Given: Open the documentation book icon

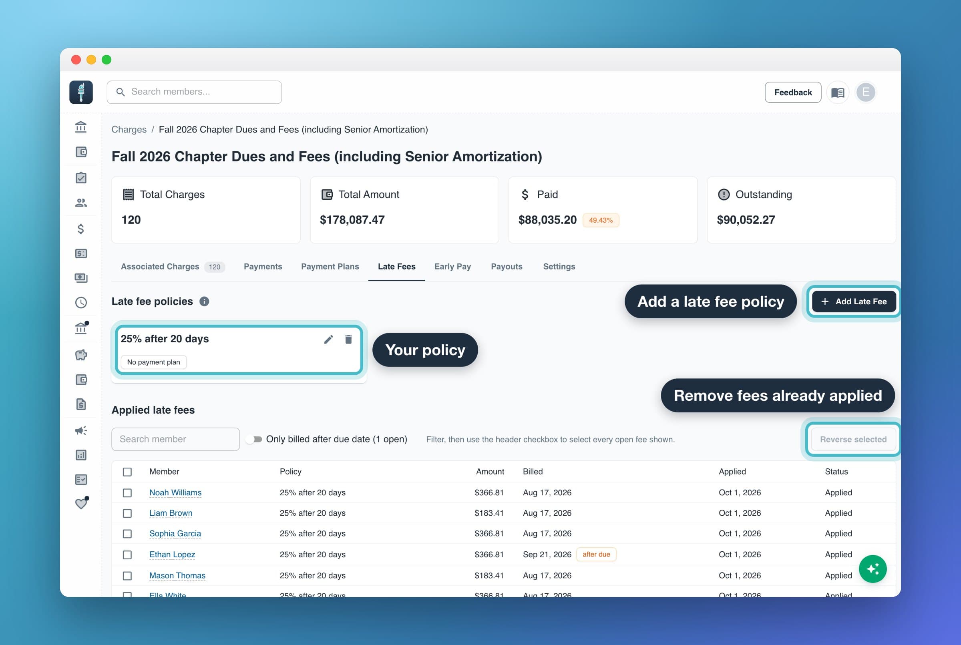Looking at the screenshot, I should [x=838, y=92].
